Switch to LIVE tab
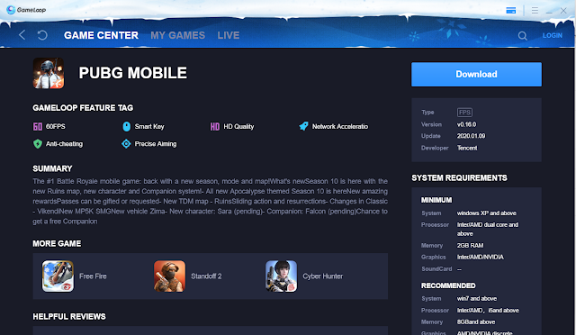This screenshot has width=576, height=335. pos(228,35)
